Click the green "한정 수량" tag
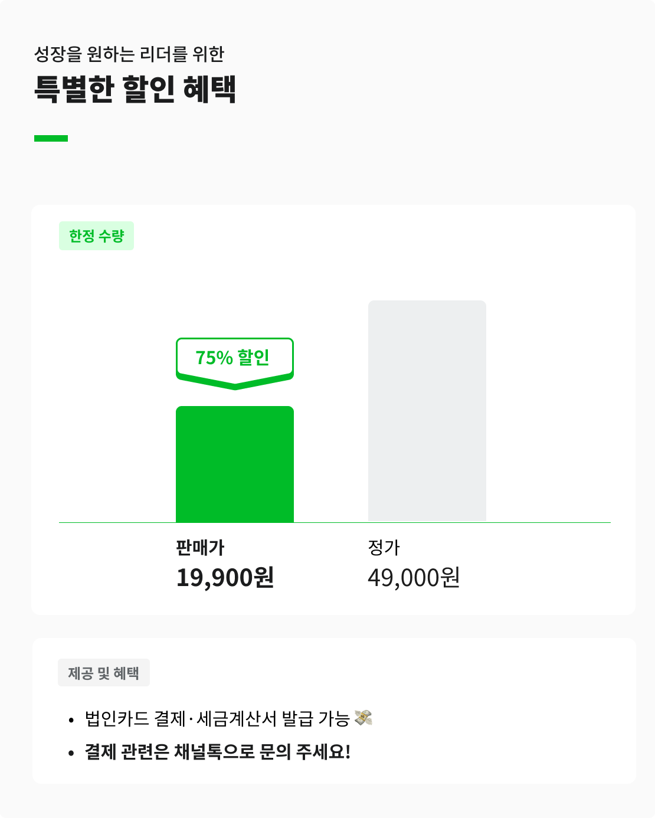Image resolution: width=655 pixels, height=818 pixels. pyautogui.click(x=96, y=236)
